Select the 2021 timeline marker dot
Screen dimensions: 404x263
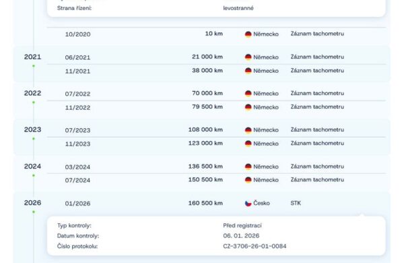tap(34, 66)
